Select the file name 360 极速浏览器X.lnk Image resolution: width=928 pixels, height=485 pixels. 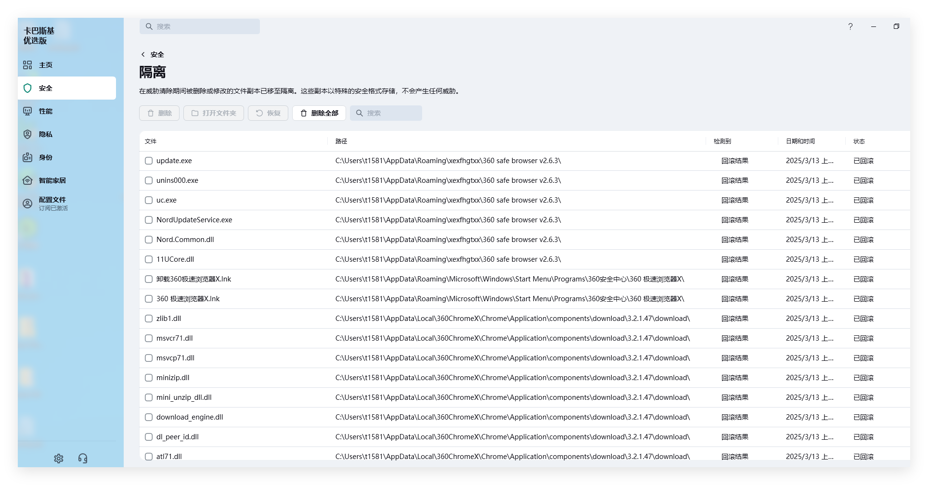pos(188,299)
